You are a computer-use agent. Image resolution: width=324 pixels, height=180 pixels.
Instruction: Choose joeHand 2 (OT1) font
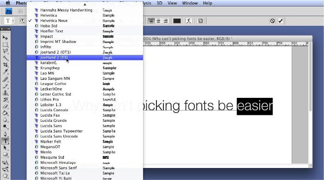(85, 52)
